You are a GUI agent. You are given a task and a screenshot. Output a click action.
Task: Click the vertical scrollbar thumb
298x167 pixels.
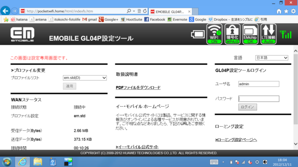[x=296, y=89]
